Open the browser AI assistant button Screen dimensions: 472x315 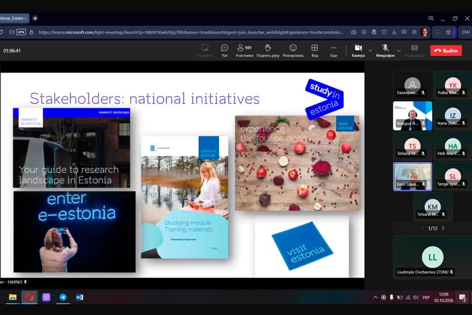click(x=466, y=32)
